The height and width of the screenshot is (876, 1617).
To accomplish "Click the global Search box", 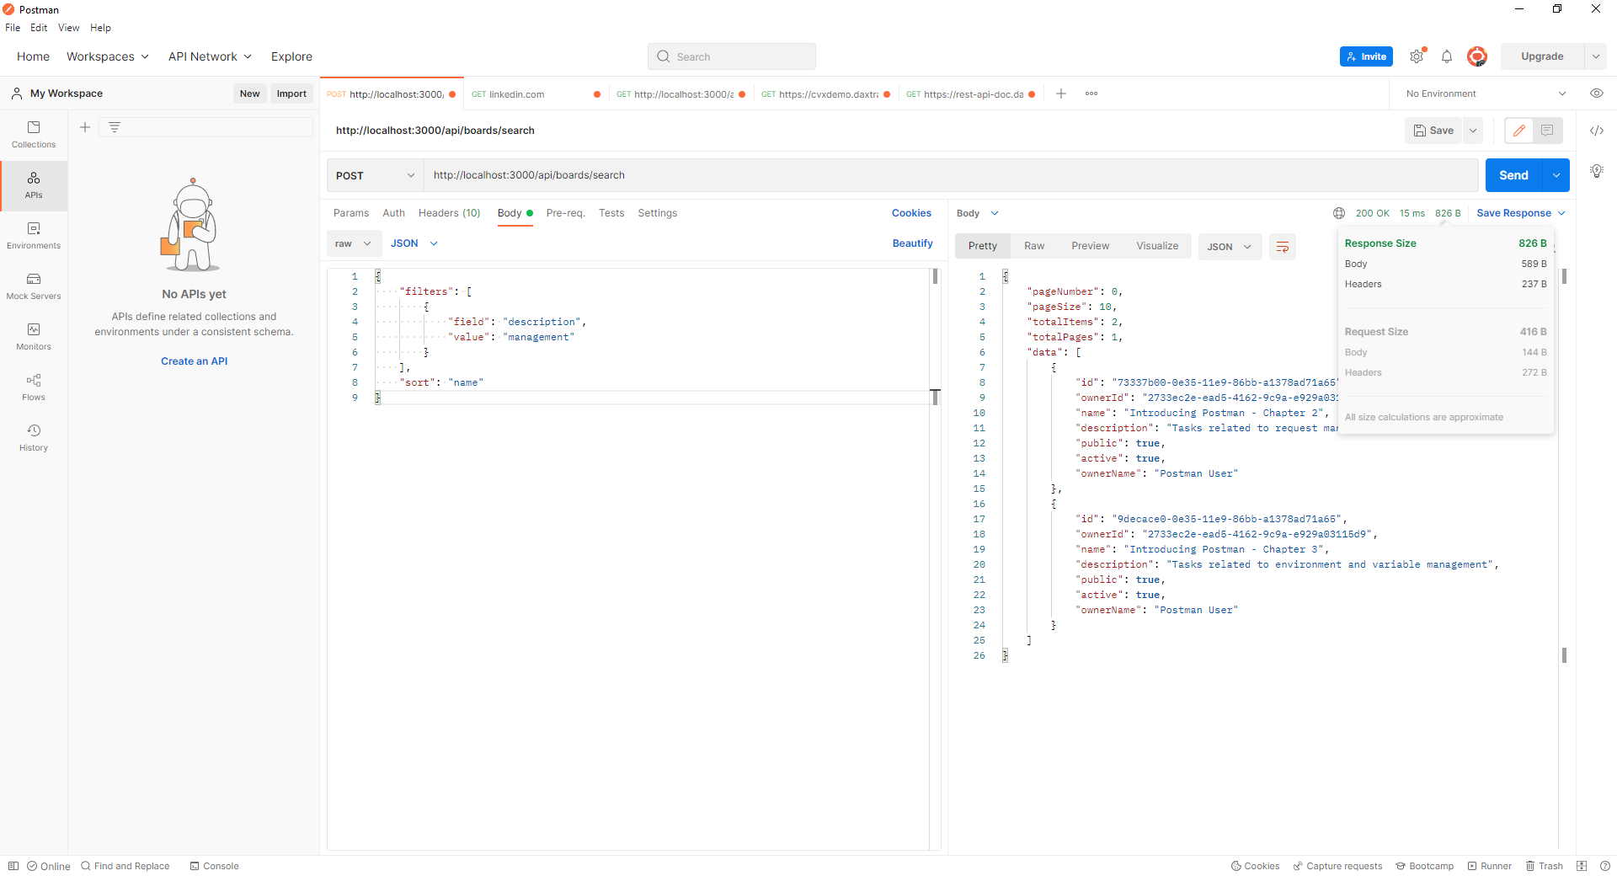I will click(x=732, y=56).
